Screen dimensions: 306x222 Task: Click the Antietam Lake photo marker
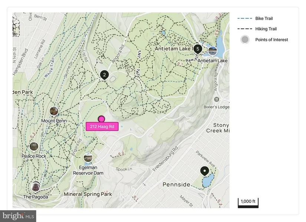coord(212,50)
